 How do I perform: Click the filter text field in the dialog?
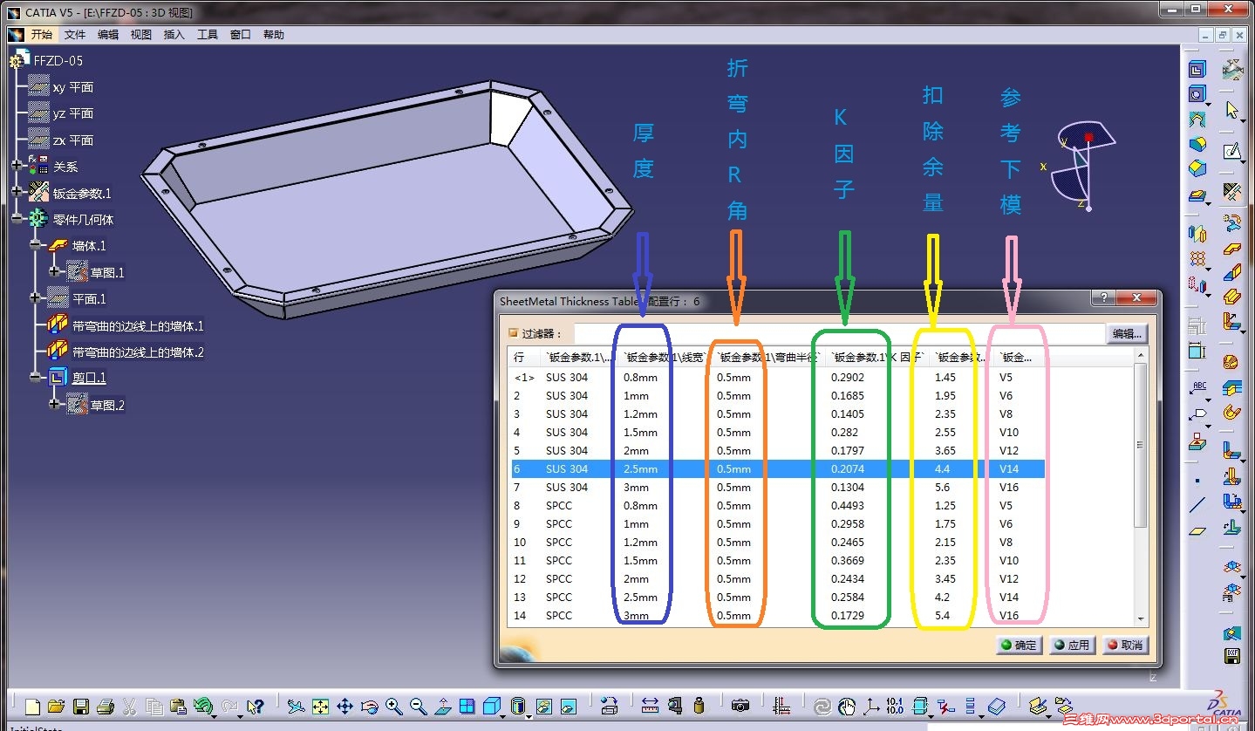pyautogui.click(x=839, y=333)
